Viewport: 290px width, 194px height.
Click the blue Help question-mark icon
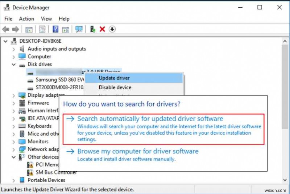point(55,29)
